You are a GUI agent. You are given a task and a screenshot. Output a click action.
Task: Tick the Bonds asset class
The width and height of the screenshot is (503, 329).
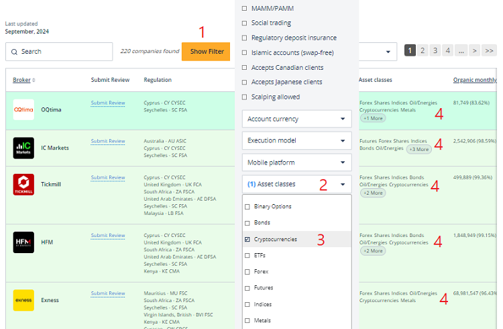247,223
